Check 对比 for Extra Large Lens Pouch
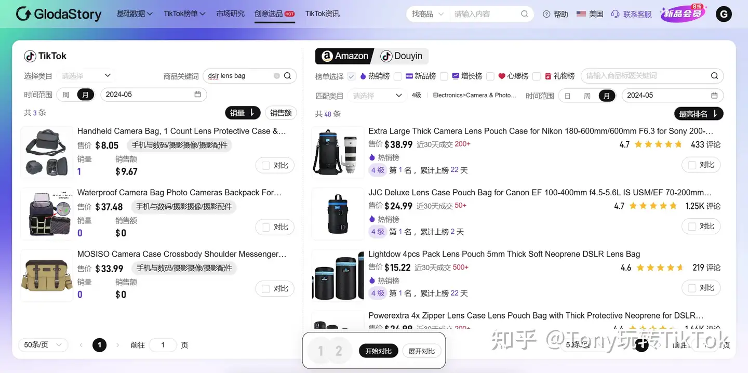Image resolution: width=748 pixels, height=373 pixels. click(692, 165)
